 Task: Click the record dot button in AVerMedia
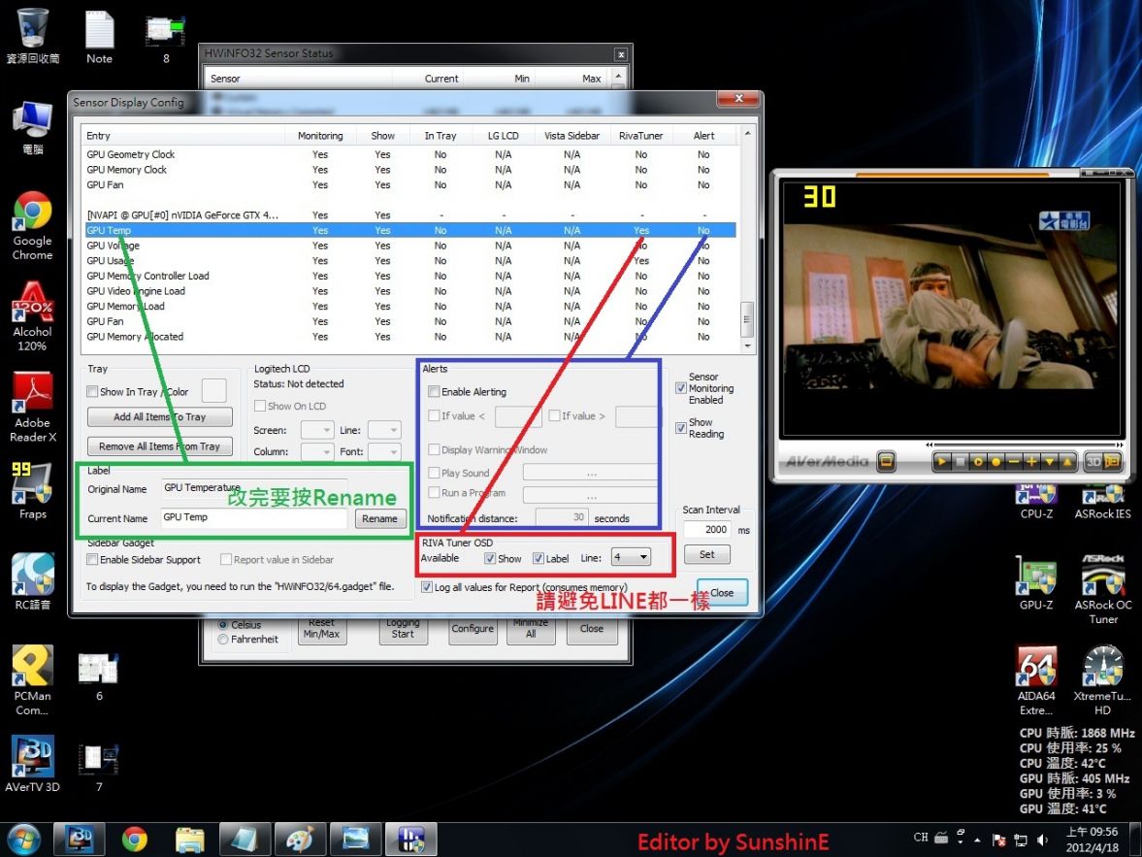pos(995,461)
